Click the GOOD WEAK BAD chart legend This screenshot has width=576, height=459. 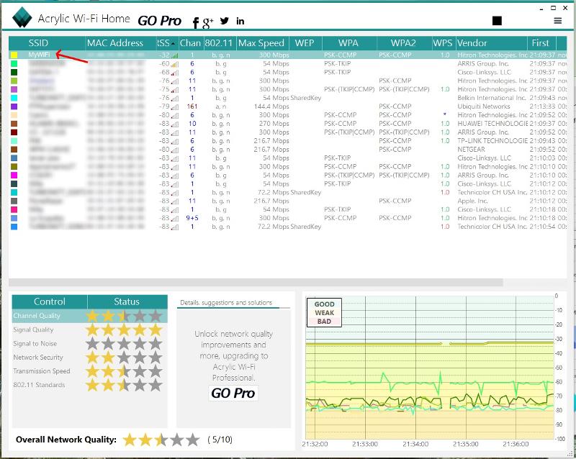324,312
